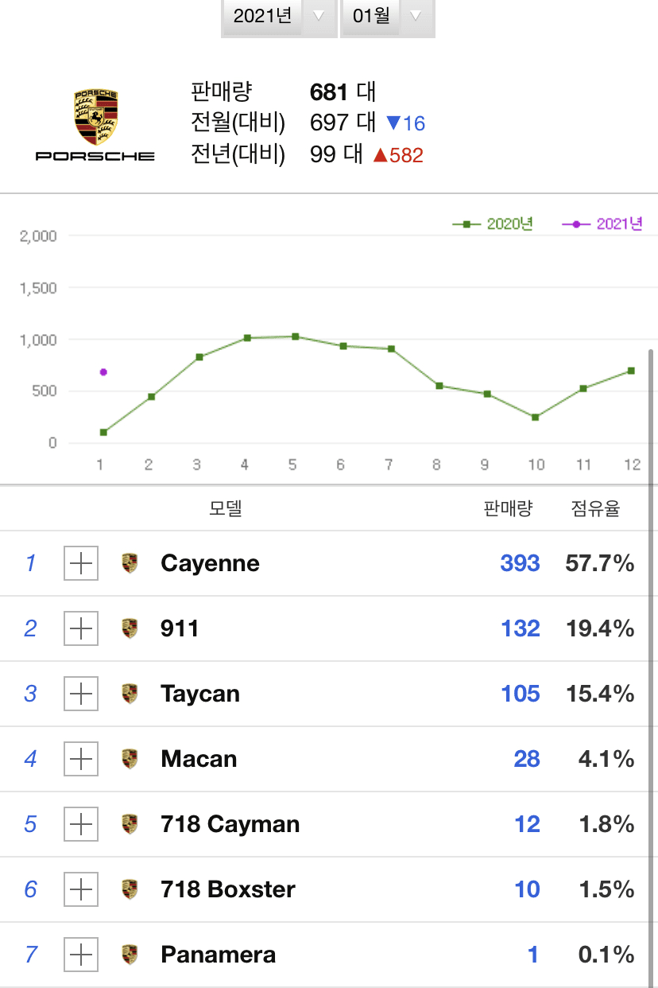Select the Porsche crest beside Panamera
Image resolution: width=658 pixels, height=988 pixels.
click(130, 954)
